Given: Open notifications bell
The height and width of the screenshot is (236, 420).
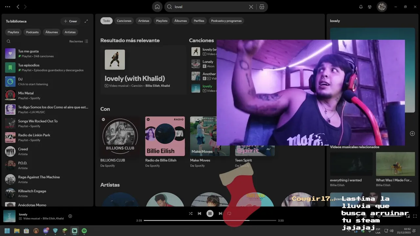Looking at the screenshot, I should pos(361,7).
